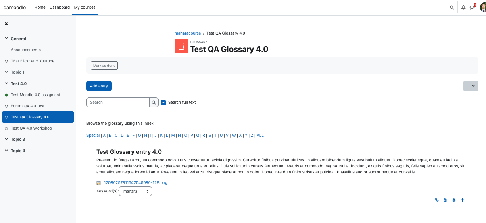The width and height of the screenshot is (486, 223).
Task: Delete the glossary entry via trash icon
Action: click(x=445, y=200)
